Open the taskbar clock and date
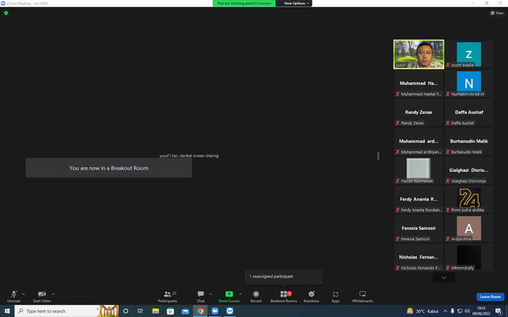 click(481, 311)
